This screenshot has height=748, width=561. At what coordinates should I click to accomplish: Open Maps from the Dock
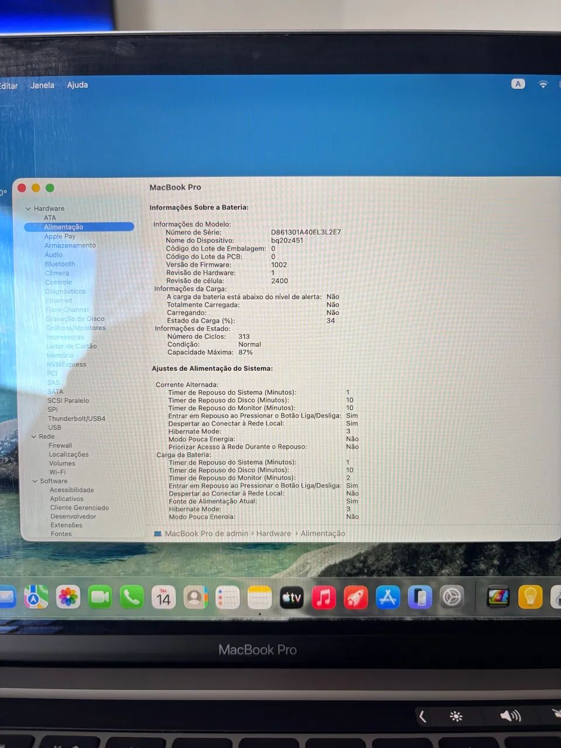coord(36,597)
